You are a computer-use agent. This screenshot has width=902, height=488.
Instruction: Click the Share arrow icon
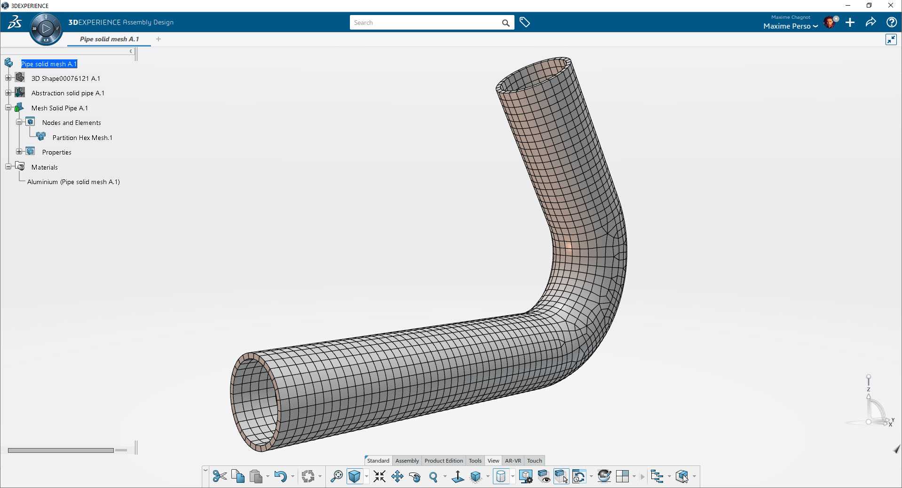[x=870, y=22]
